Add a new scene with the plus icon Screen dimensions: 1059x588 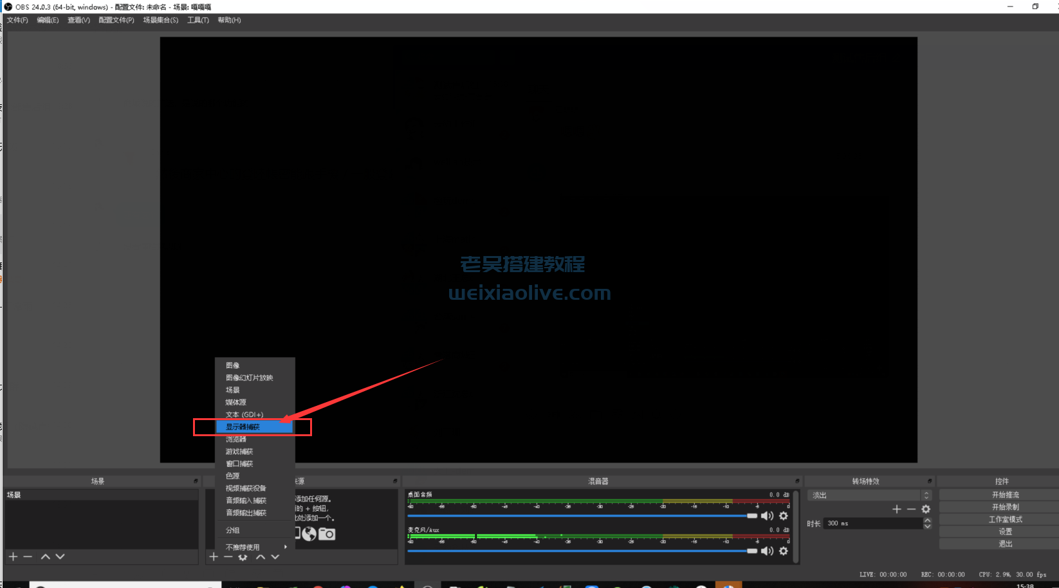tap(13, 556)
